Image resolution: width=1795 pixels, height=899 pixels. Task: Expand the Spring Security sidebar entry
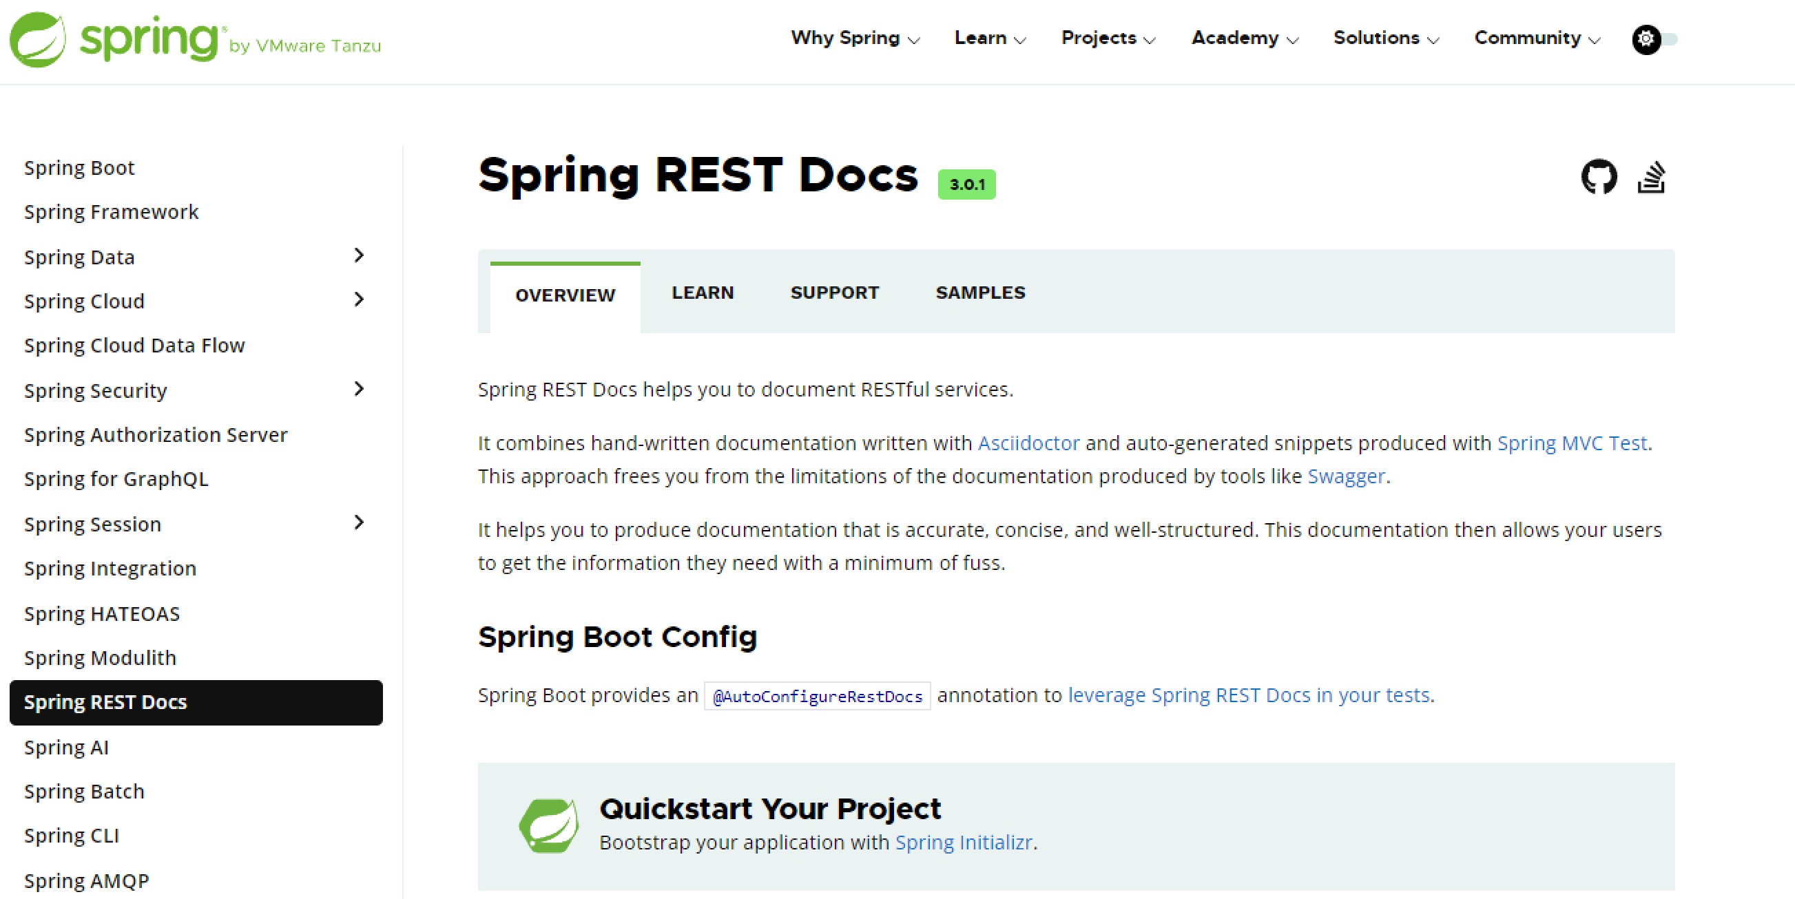coord(360,389)
